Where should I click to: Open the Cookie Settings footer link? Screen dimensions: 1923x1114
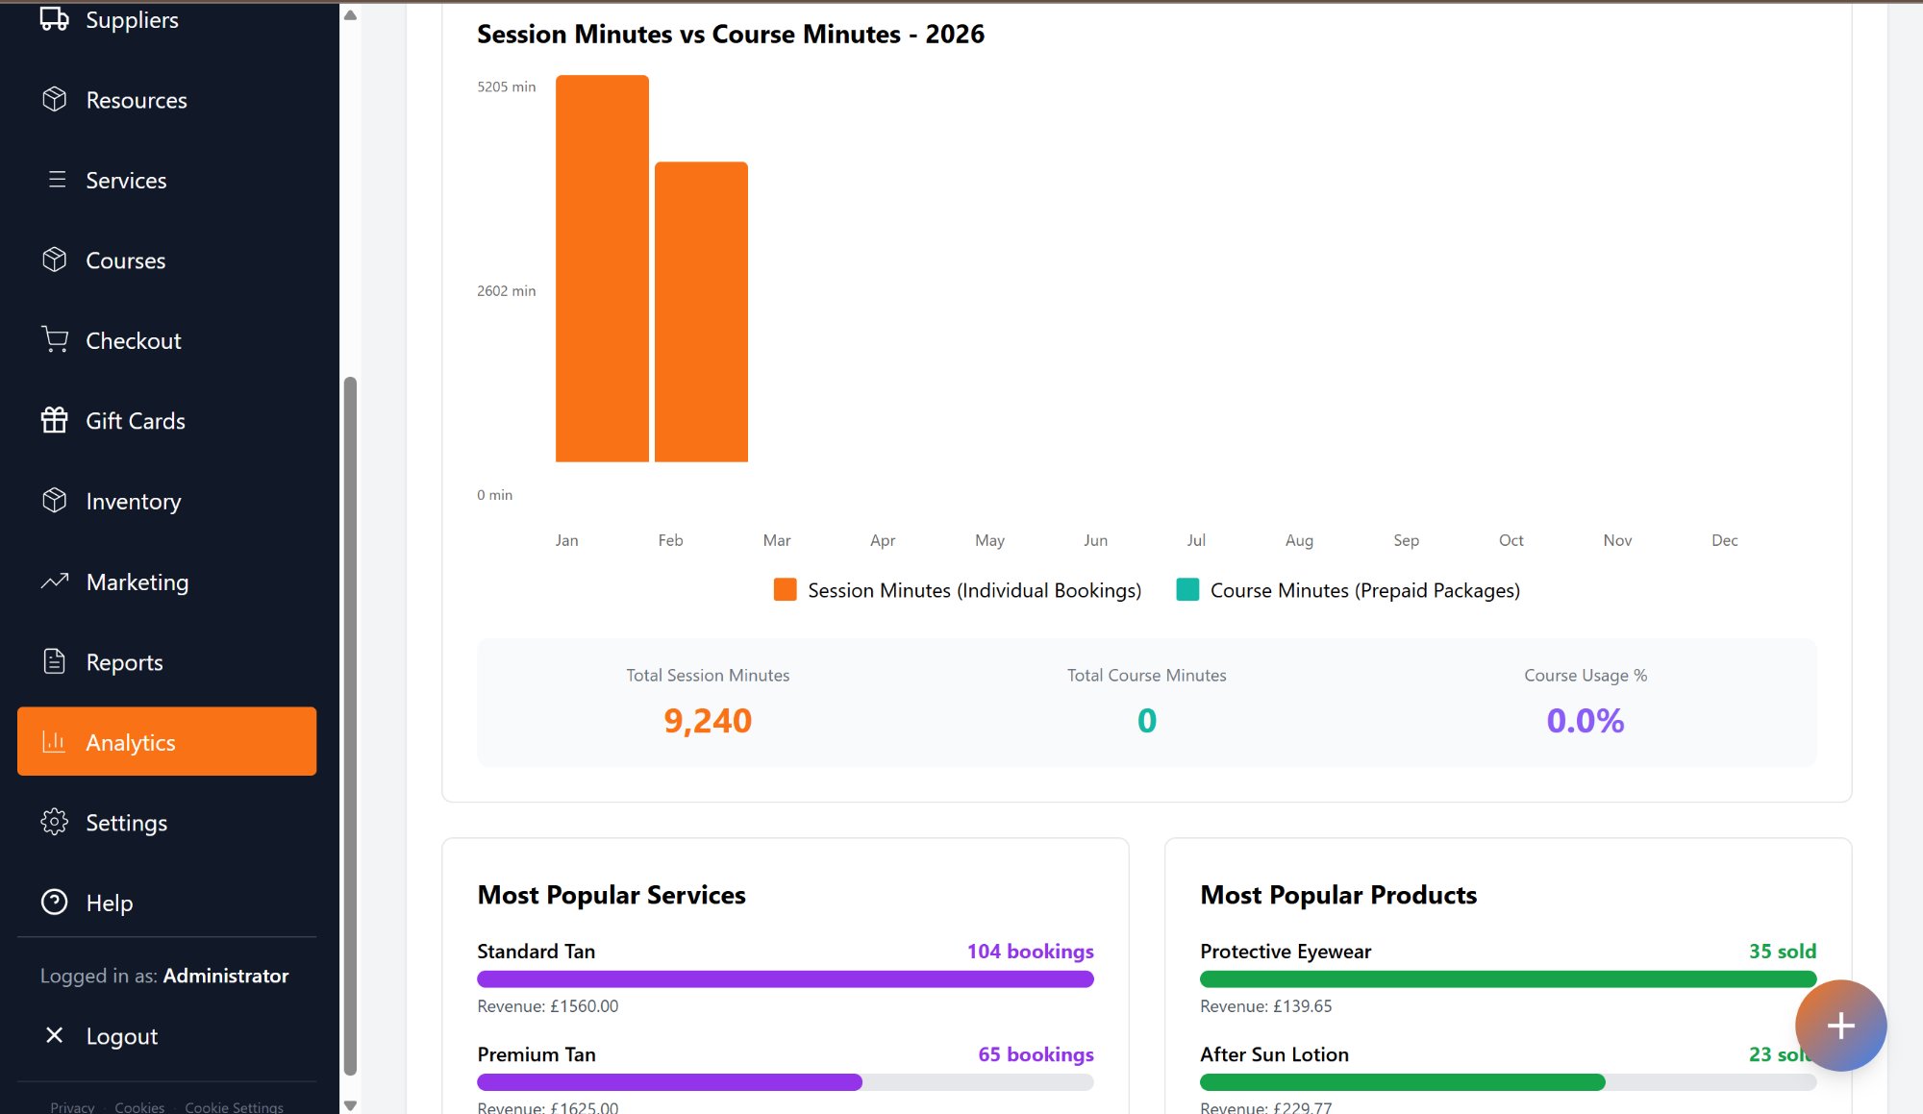pyautogui.click(x=234, y=1106)
